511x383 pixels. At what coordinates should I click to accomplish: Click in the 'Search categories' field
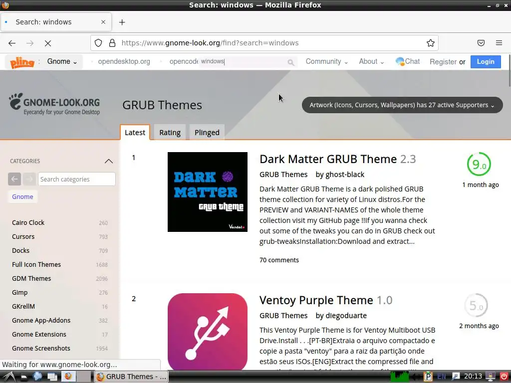click(x=76, y=179)
